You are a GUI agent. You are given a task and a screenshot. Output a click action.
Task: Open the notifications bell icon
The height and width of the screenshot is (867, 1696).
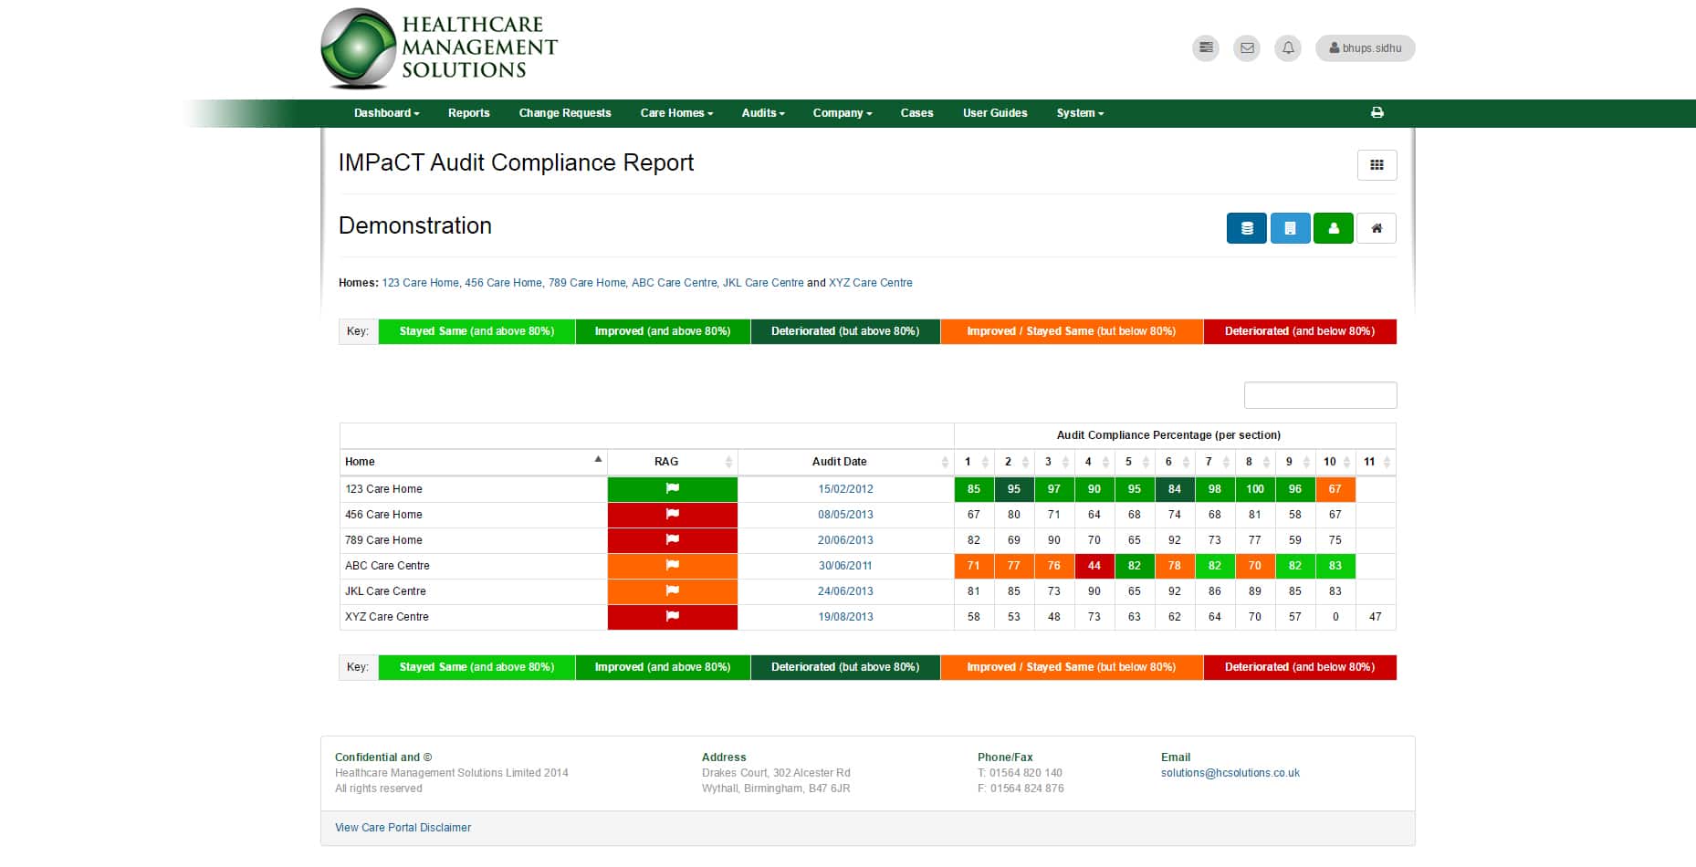tap(1287, 48)
